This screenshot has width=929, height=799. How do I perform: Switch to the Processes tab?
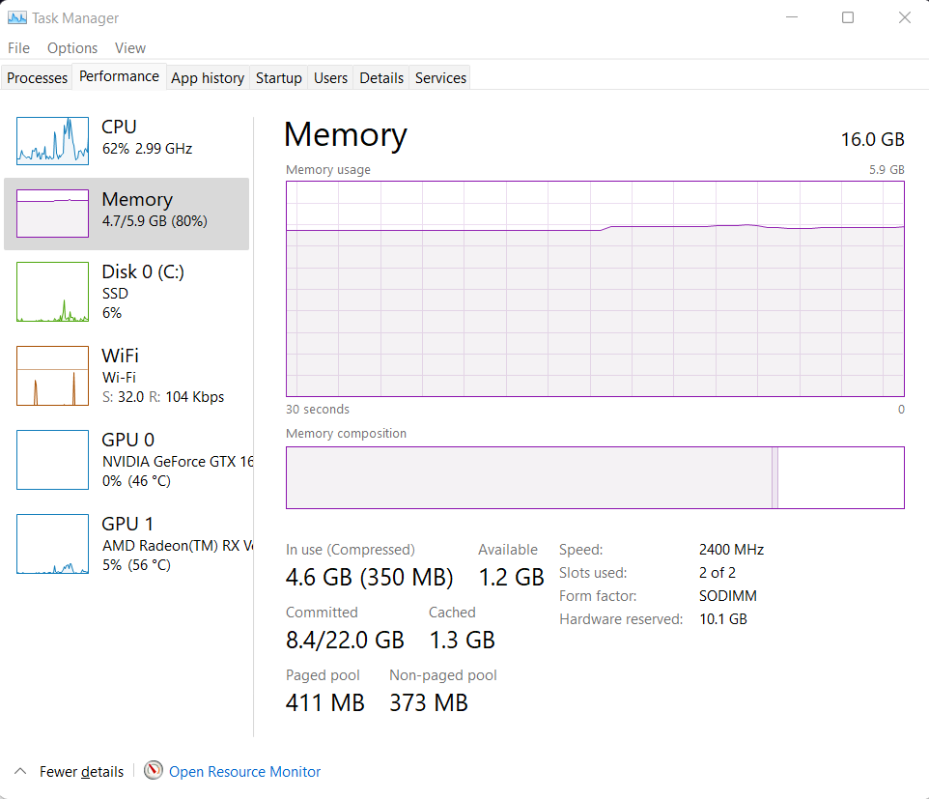click(37, 77)
